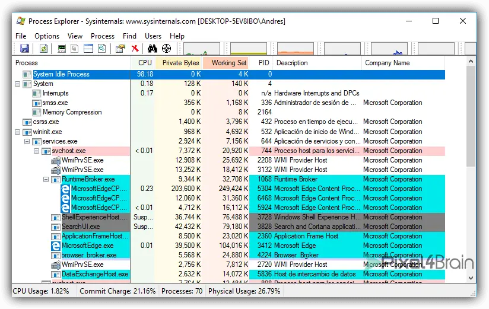
Task: Click the vertical scrollbar down arrow
Action: point(471,278)
